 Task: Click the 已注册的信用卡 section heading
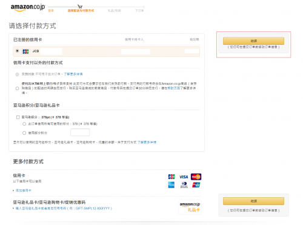[27, 40]
